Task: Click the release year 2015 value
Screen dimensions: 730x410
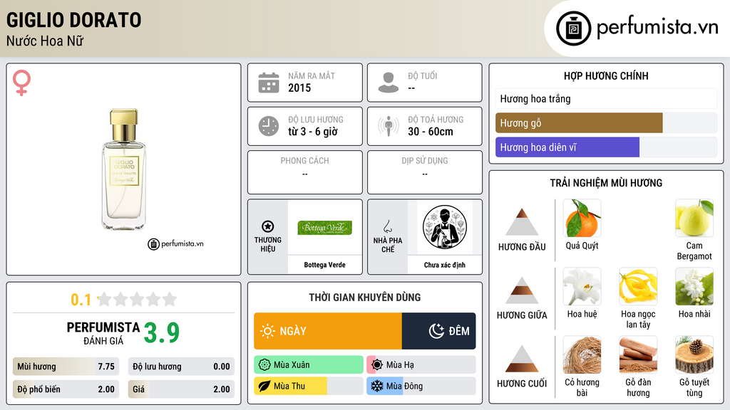Action: 299,88
